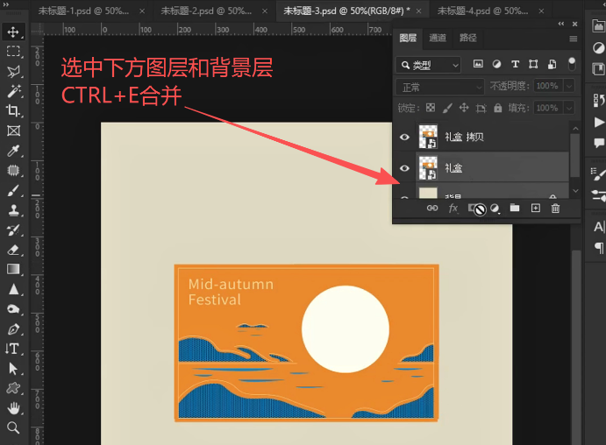Select the Eyedropper tool
This screenshot has width=606, height=445.
[13, 151]
